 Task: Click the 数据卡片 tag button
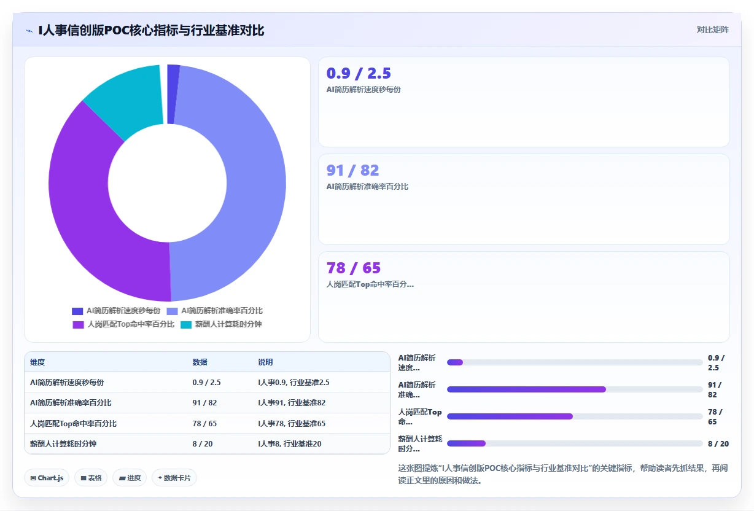click(x=174, y=478)
